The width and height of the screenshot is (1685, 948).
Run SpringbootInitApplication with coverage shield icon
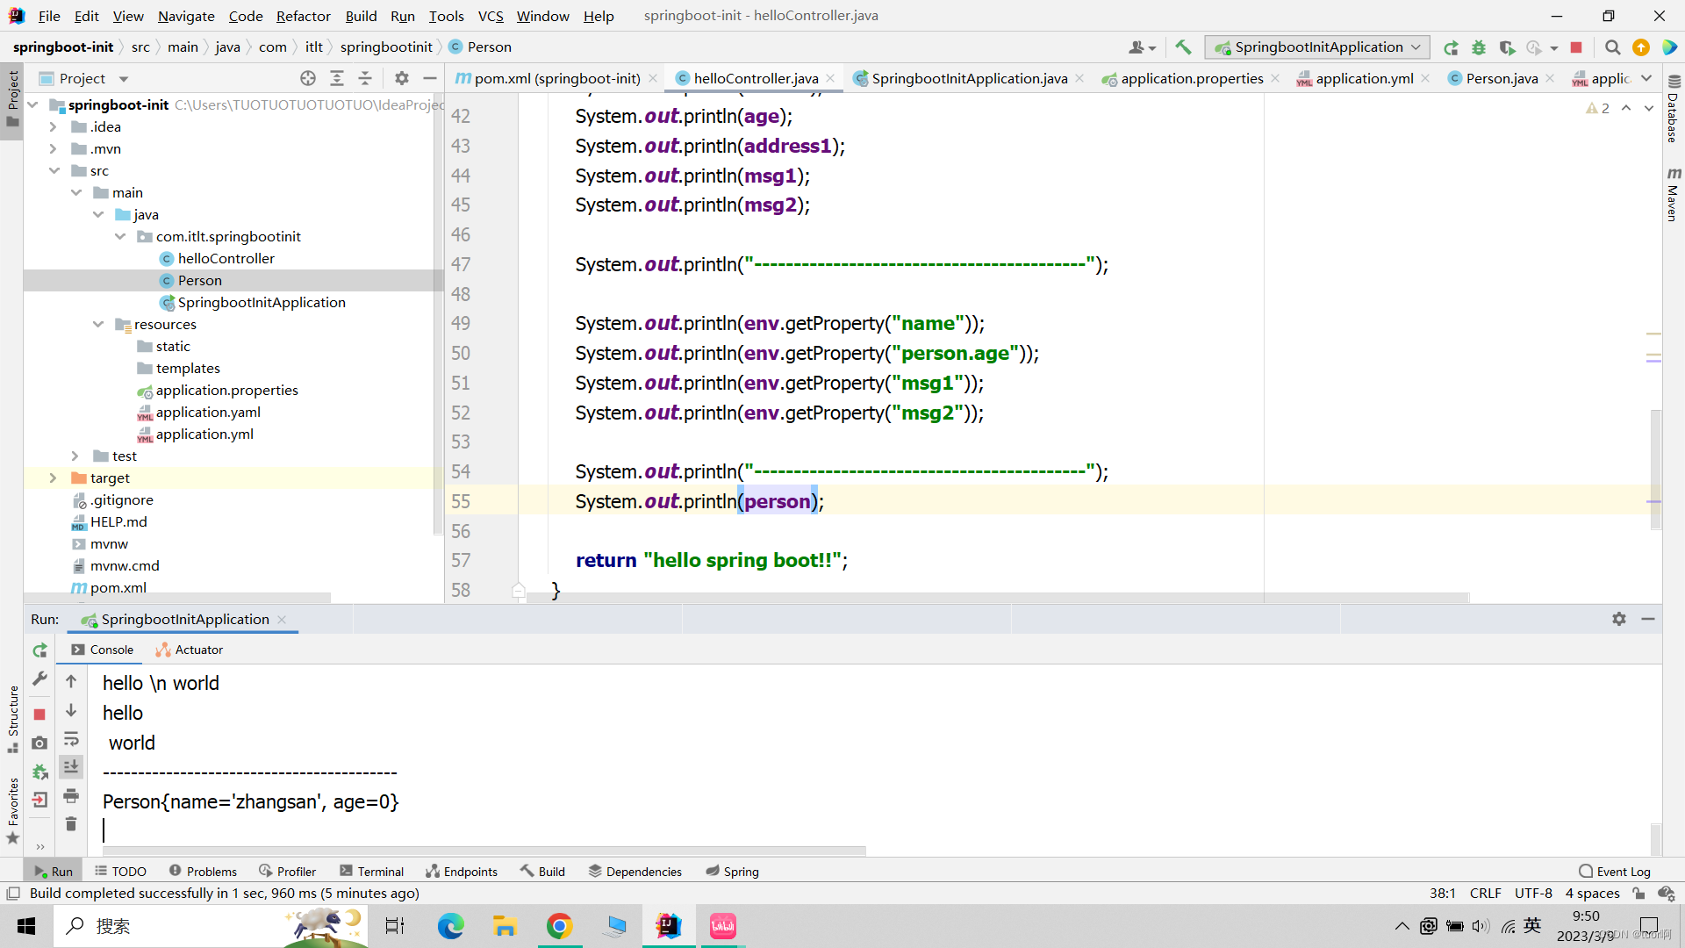pos(1509,47)
